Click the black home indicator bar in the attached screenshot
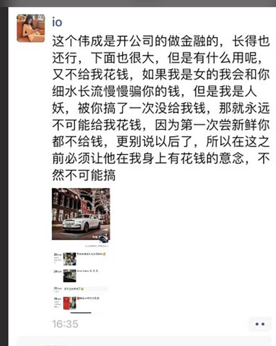Image resolution: width=276 pixels, height=346 pixels. (81, 313)
